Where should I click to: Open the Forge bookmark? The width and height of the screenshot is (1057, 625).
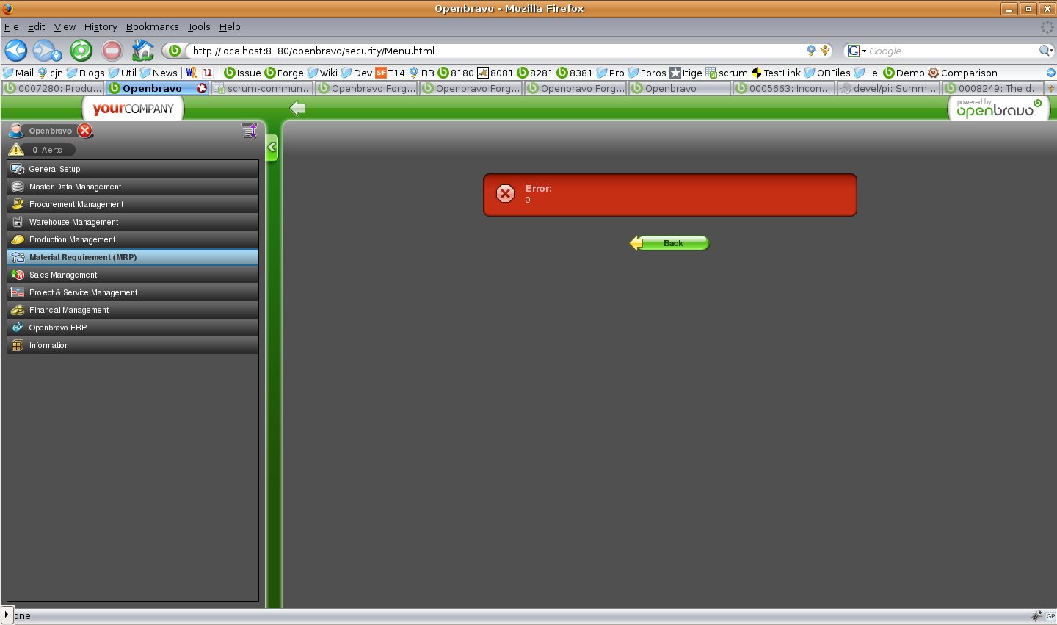click(284, 73)
